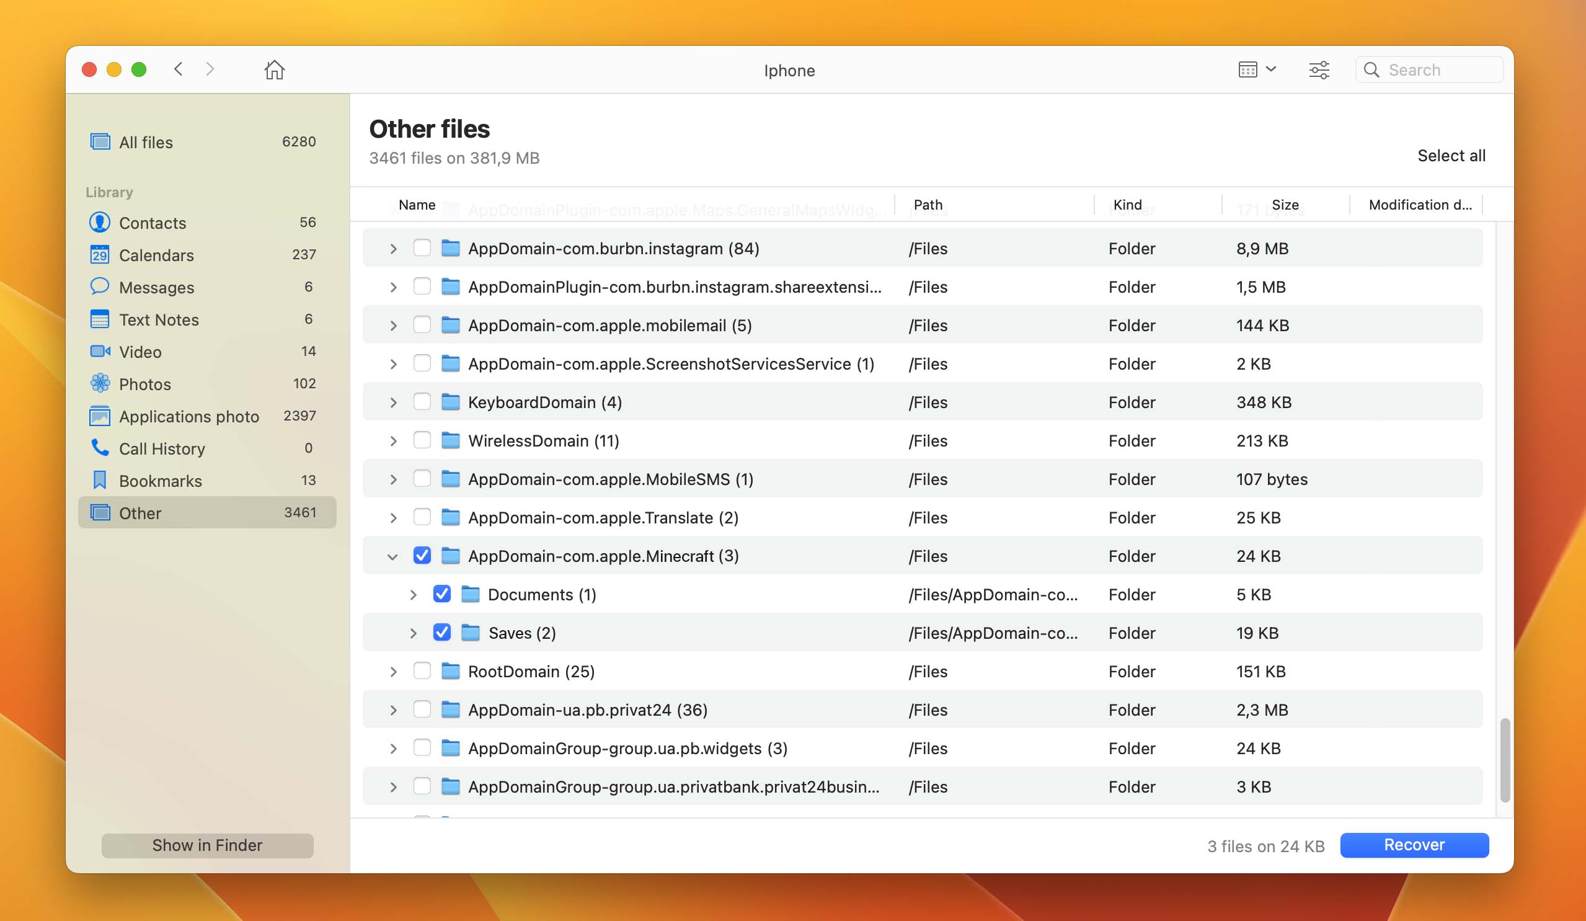
Task: Expand the Documents subfolder
Action: [413, 595]
